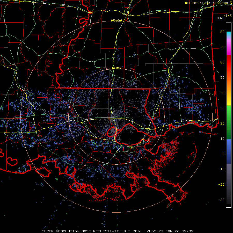This screenshot has height=233, width=233.
Task: Click the 70 value on dBZ scale
Action: click(222, 47)
